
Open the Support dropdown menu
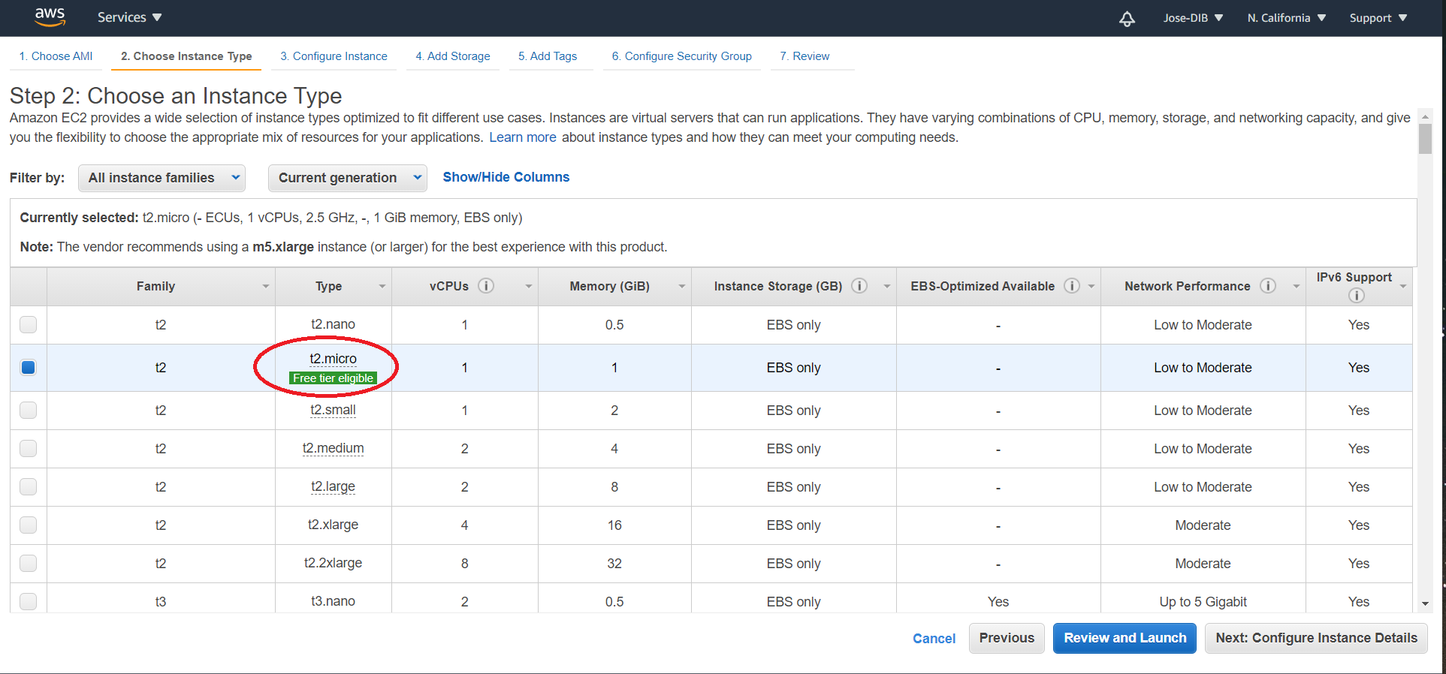(x=1378, y=18)
